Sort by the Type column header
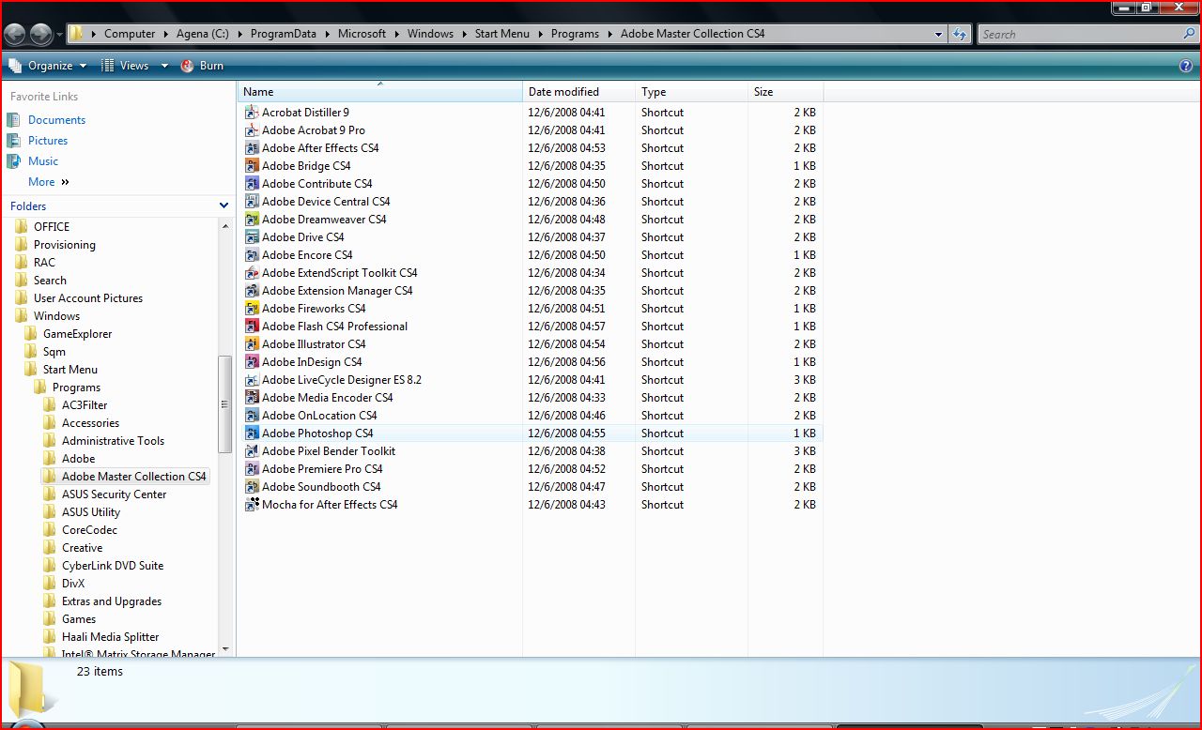This screenshot has width=1202, height=730. pyautogui.click(x=691, y=92)
